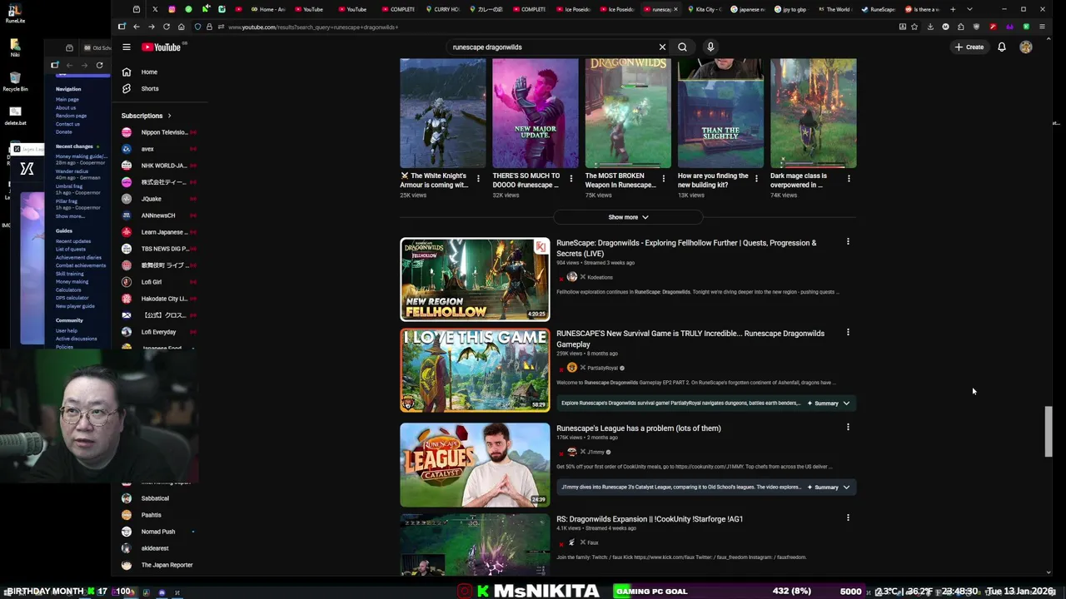Open options for Dark mage class short
Screen dimensions: 1066x599
coord(849,179)
